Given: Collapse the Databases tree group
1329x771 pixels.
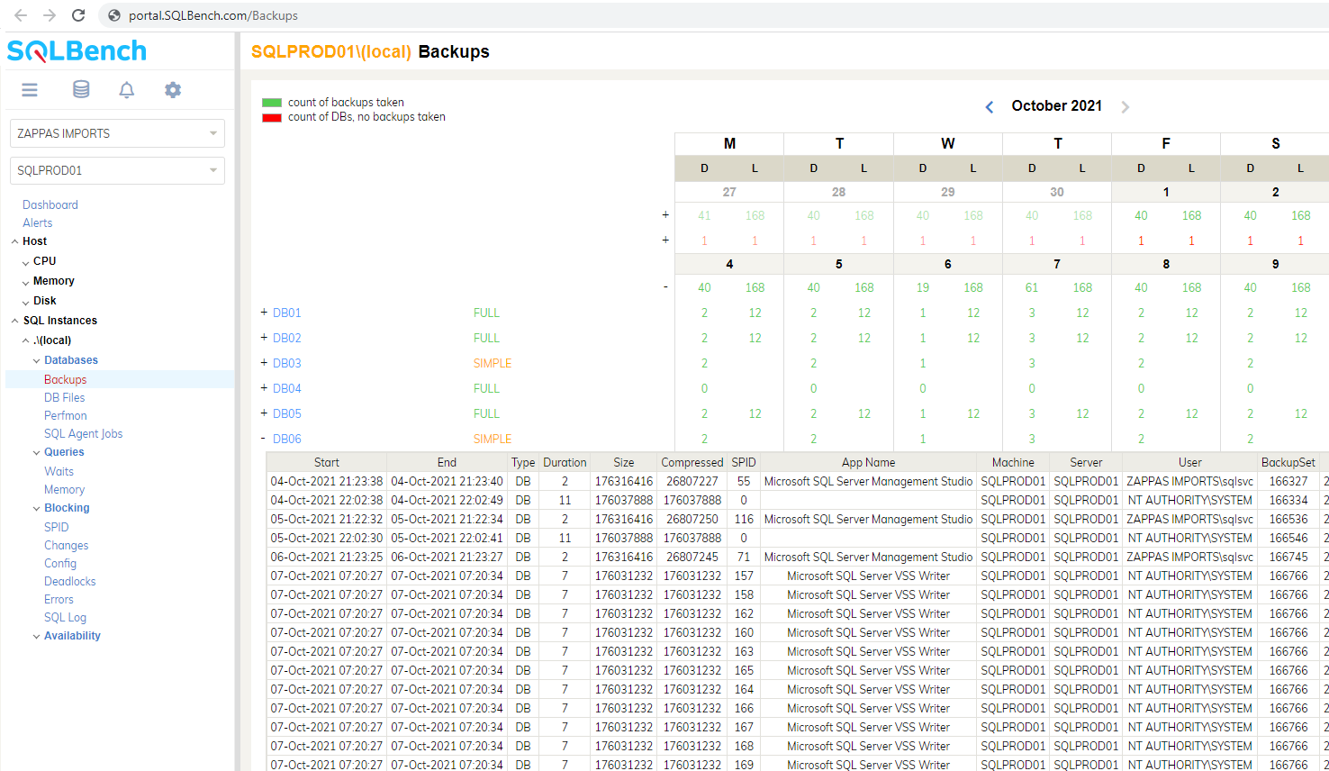Looking at the screenshot, I should tap(36, 360).
